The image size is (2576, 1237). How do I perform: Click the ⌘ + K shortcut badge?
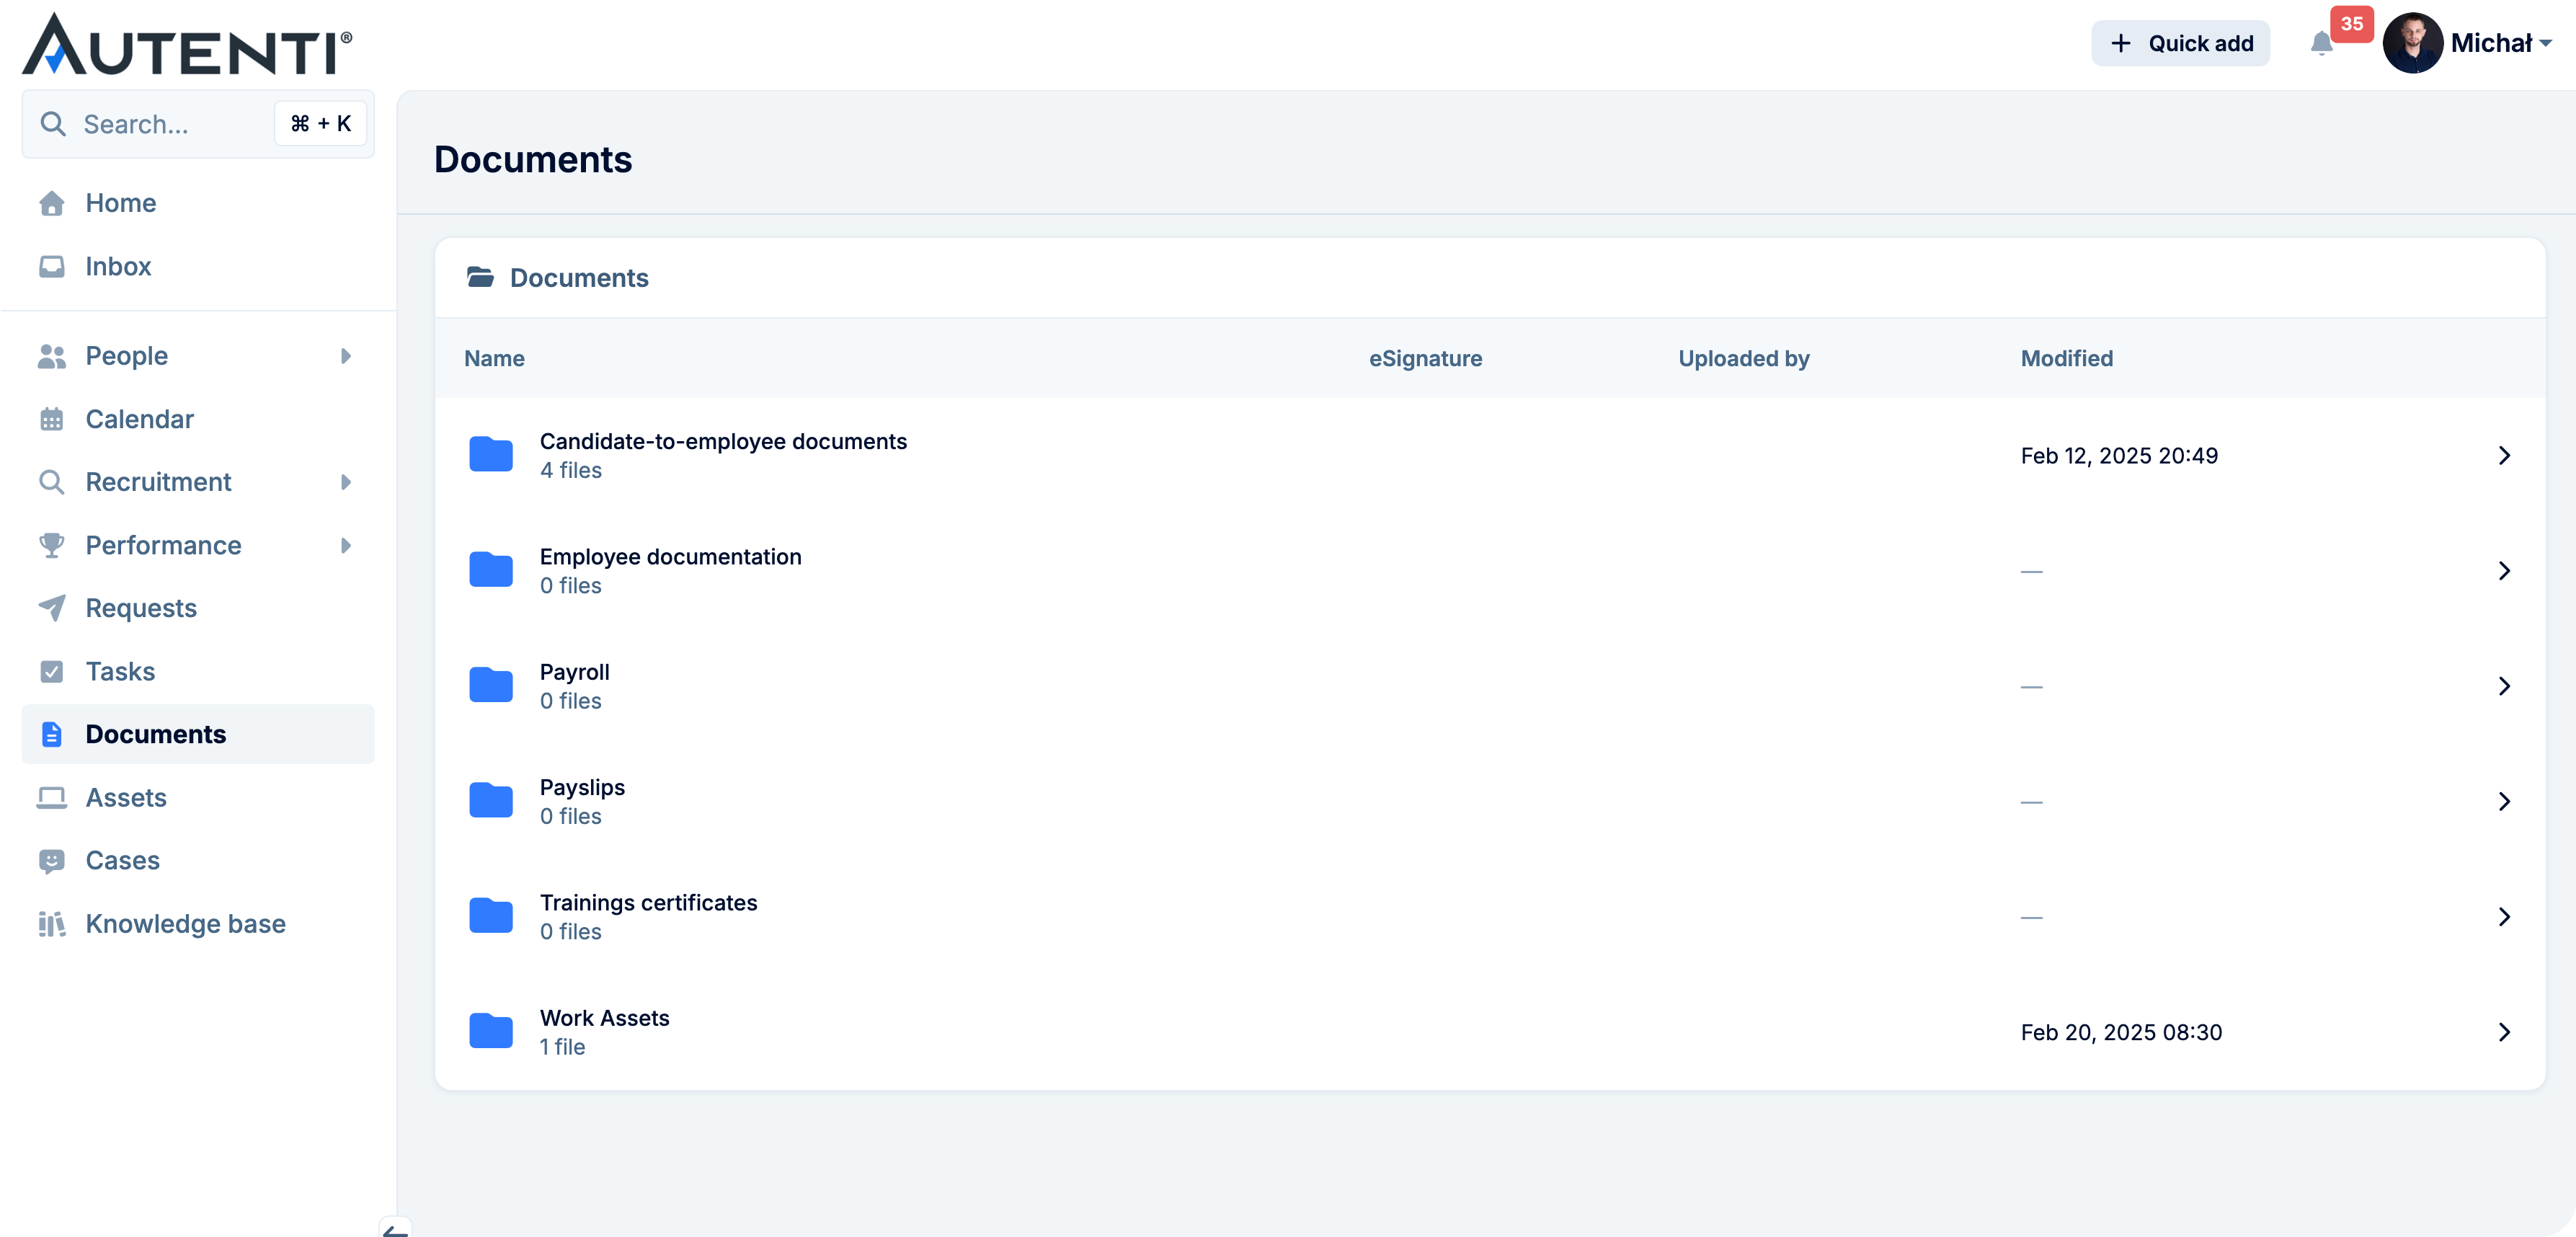pos(320,124)
